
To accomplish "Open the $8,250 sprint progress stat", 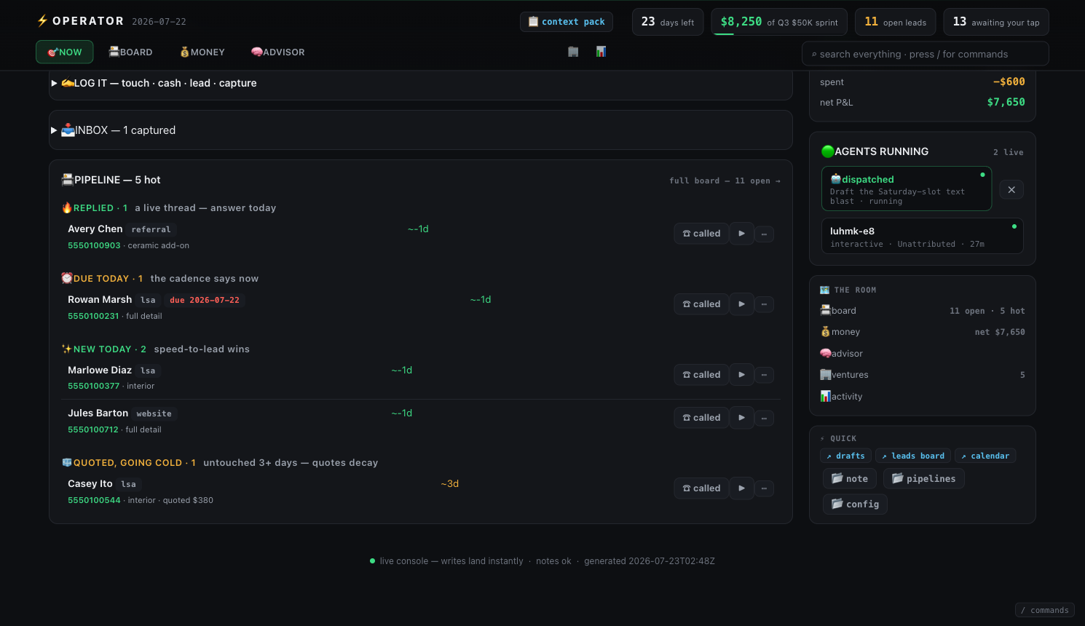I will (x=779, y=22).
